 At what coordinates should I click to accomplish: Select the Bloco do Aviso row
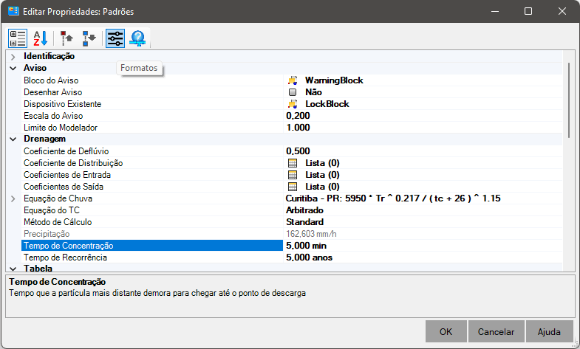(x=292, y=80)
